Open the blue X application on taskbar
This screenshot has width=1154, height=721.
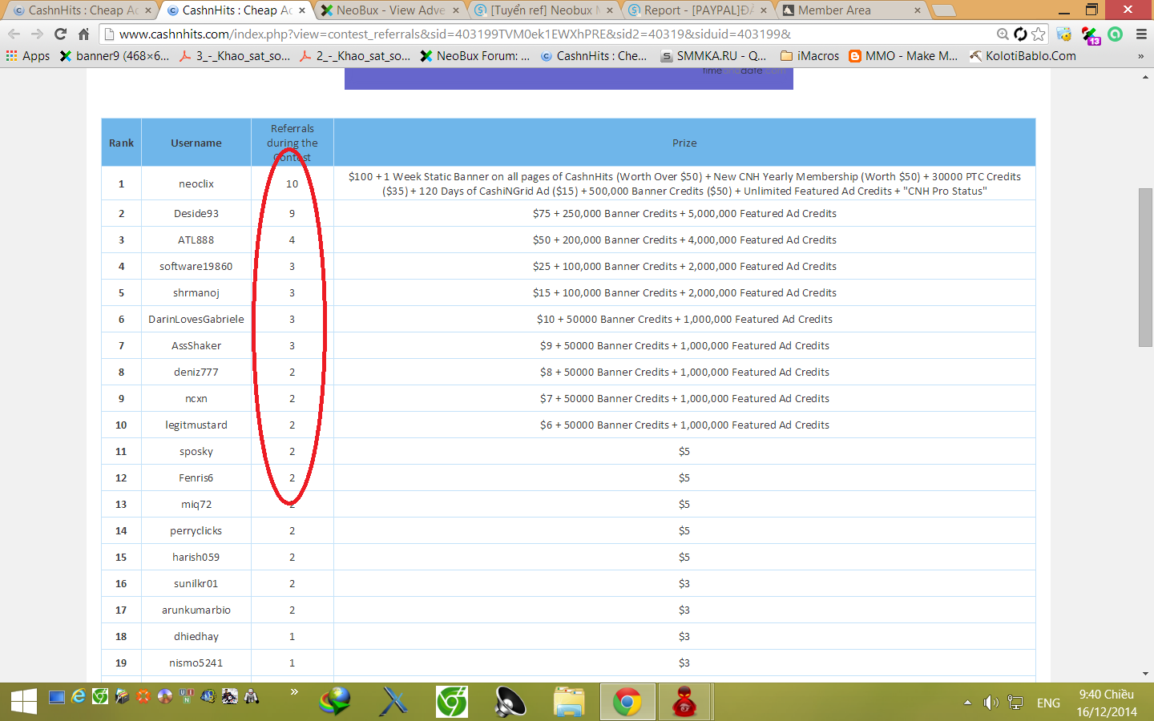tap(393, 702)
